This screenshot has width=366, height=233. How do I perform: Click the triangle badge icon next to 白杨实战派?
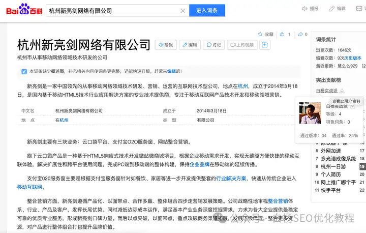[x=342, y=91]
